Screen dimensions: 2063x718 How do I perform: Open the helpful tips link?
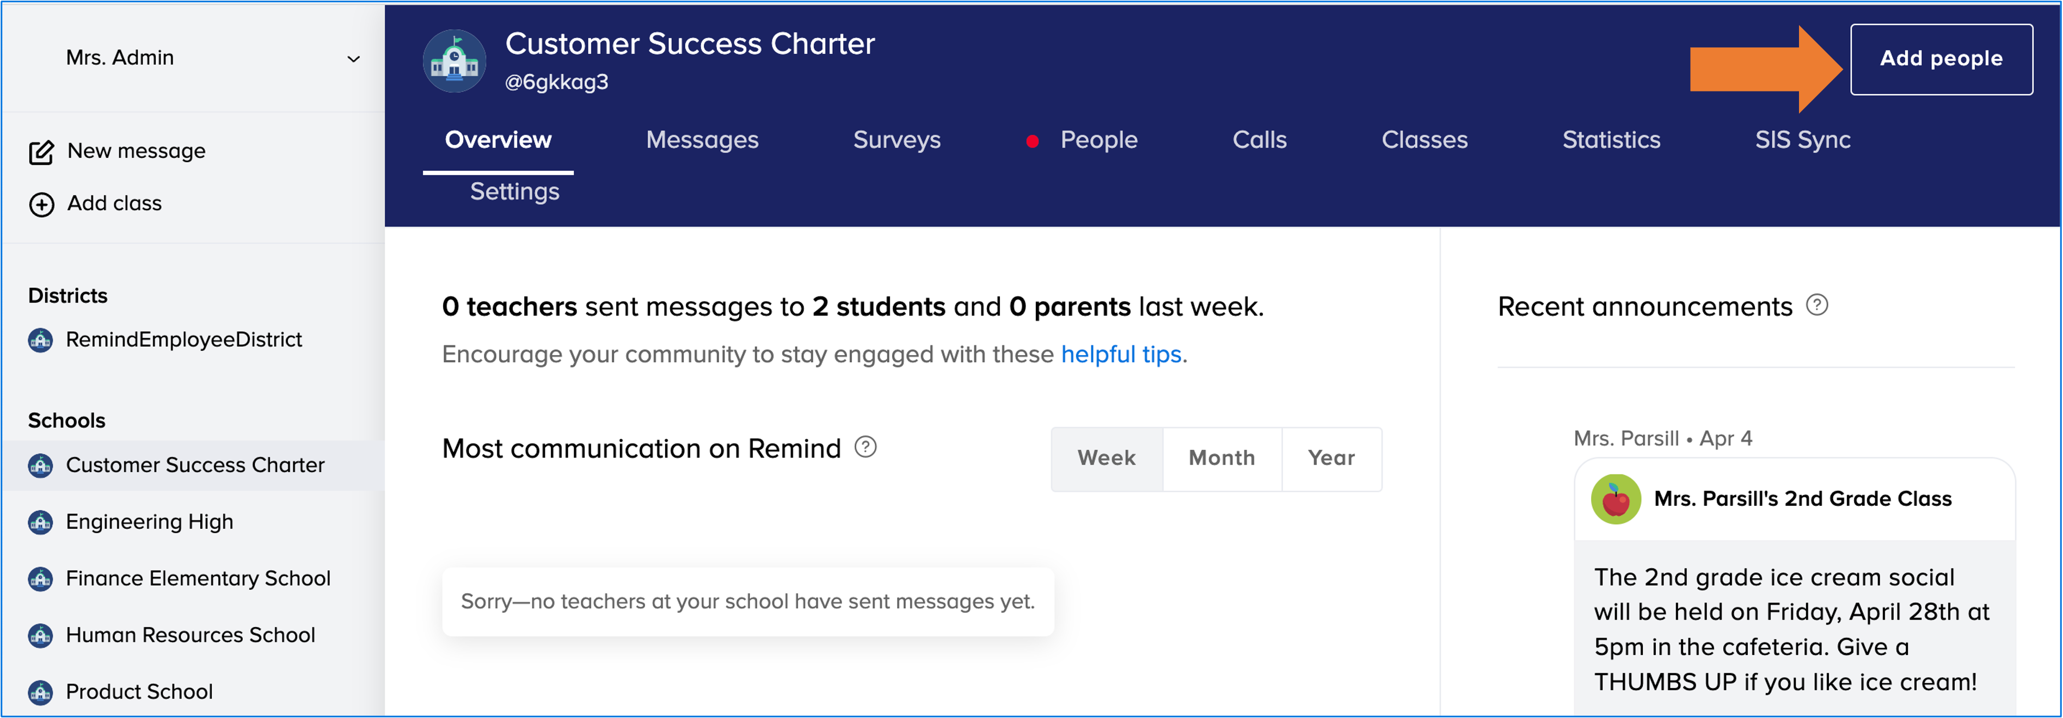pyautogui.click(x=1120, y=355)
